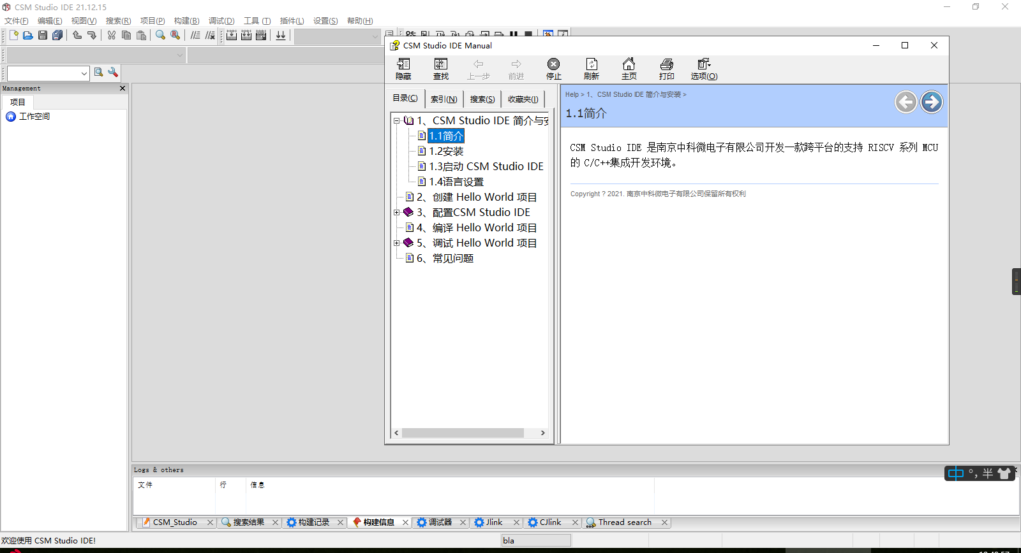Screen dimensions: 1021x553
Task: Open the wide second-row toolbar dropdown
Action: [x=180, y=55]
